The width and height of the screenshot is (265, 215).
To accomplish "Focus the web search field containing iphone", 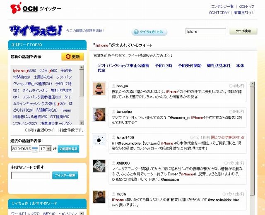I will pos(206,31).
